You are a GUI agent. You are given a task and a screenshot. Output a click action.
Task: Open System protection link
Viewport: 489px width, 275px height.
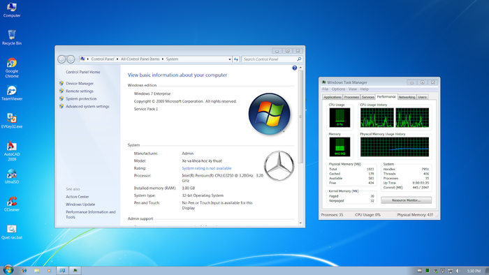pyautogui.click(x=81, y=98)
